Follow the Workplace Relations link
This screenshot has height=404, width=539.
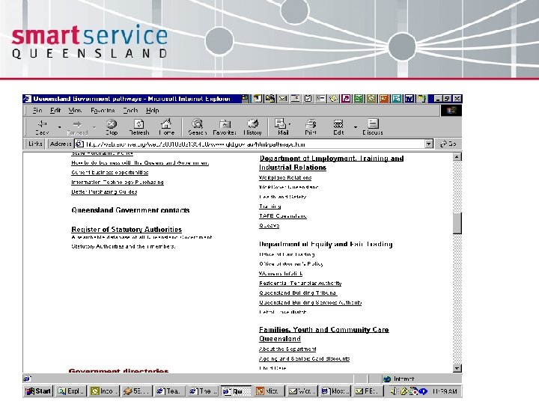[x=285, y=177]
